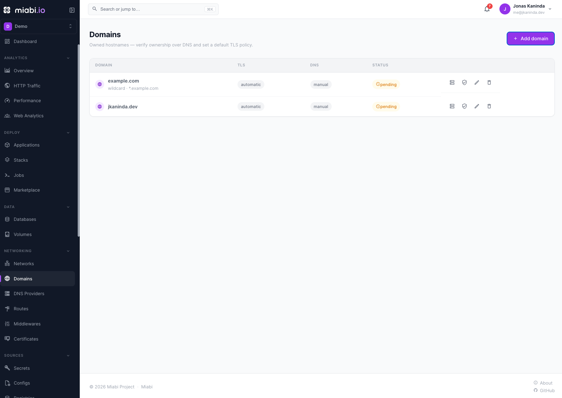Delete the example.com domain
The image size is (562, 398).
[489, 83]
